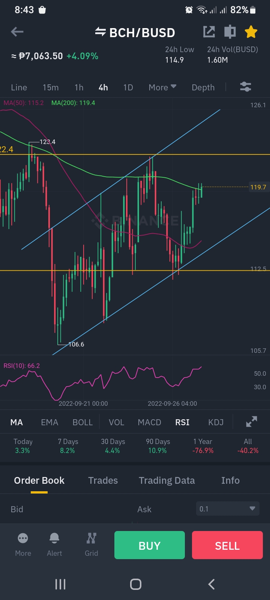The width and height of the screenshot is (270, 600).
Task: Open the More menu dots icon
Action: 23,538
